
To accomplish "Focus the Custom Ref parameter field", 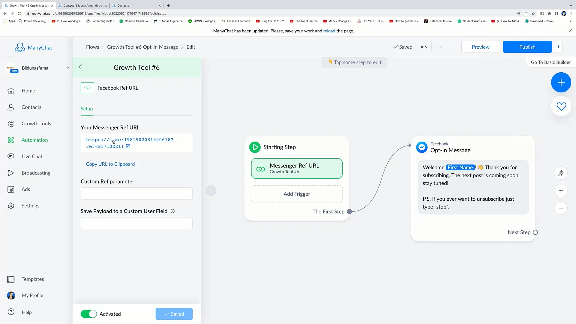I will point(136,193).
